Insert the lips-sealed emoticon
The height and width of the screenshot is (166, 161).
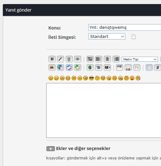(x=121, y=78)
